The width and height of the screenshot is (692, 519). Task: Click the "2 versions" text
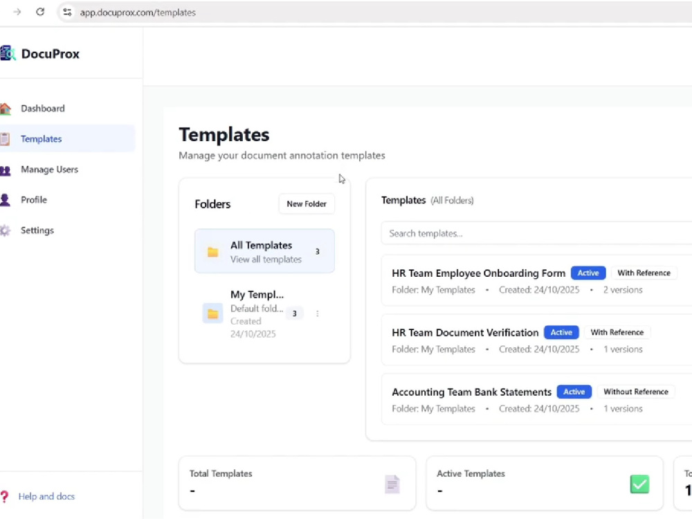coord(623,290)
